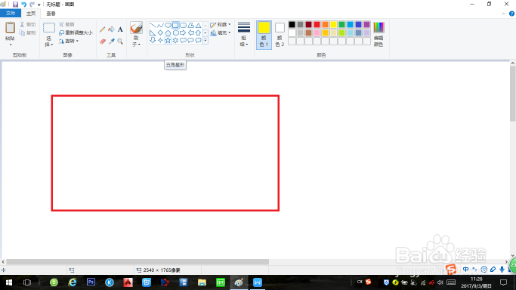Viewport: 516px width, 290px height.
Task: Choose the Right arrow shape
Action: point(183,33)
